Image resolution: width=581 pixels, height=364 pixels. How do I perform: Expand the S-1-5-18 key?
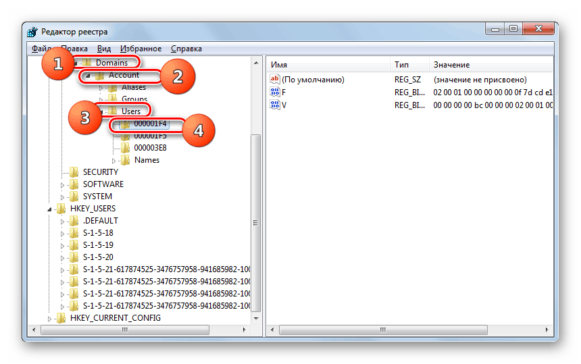point(63,234)
